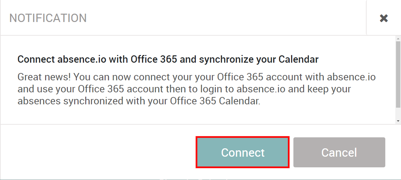Close the notification with the X icon
Screen dimensions: 401x180
[384, 18]
